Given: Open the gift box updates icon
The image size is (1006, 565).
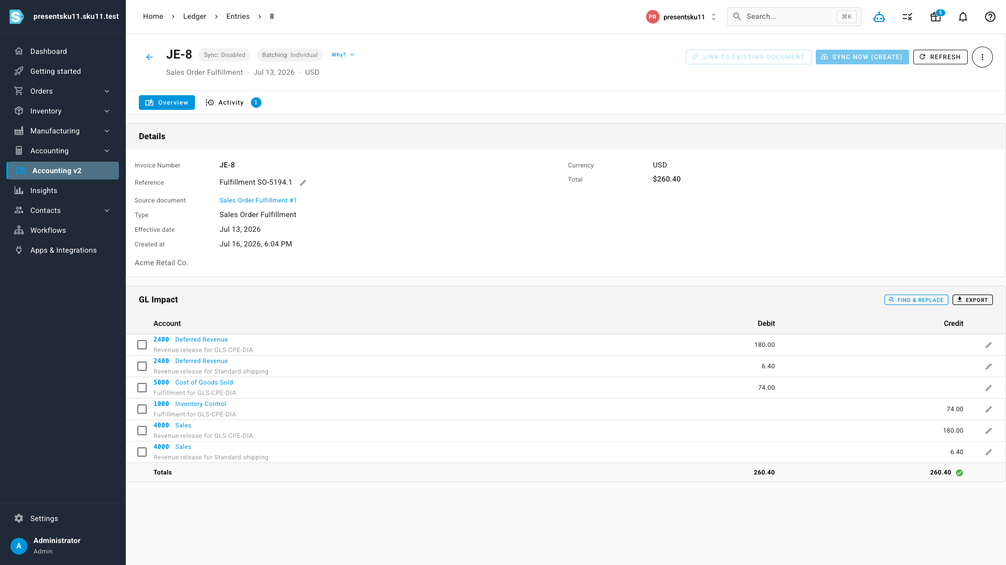Looking at the screenshot, I should coord(936,17).
